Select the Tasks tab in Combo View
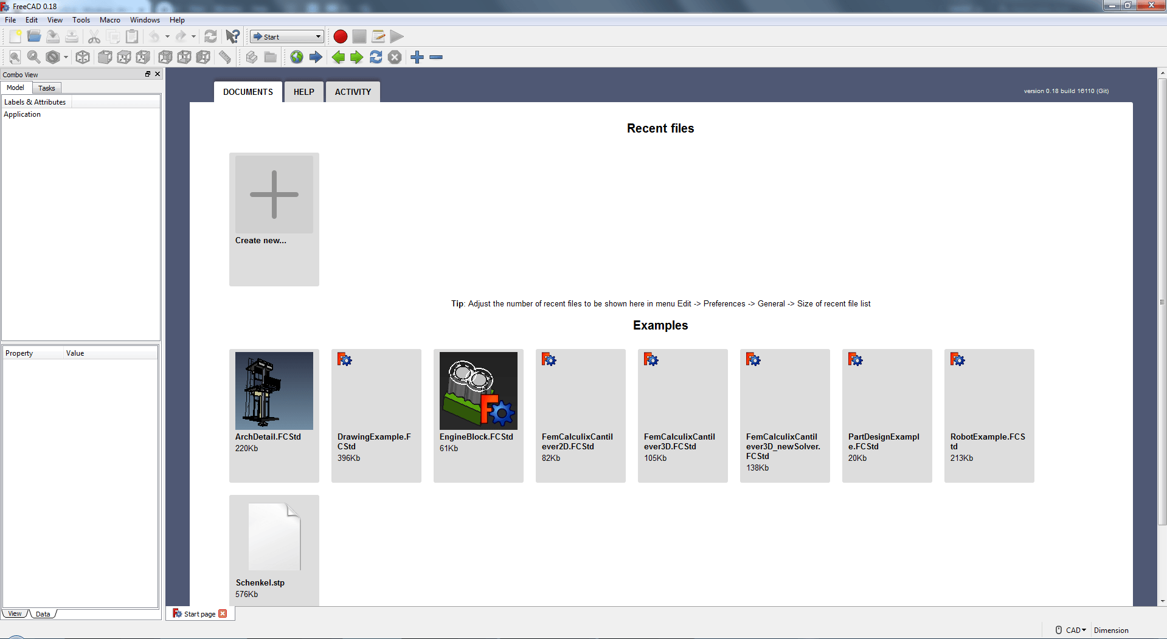Screen dimensions: 1167x639 [46, 88]
